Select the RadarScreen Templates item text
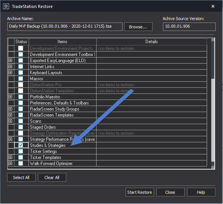223x204 pixels. tap(52, 115)
